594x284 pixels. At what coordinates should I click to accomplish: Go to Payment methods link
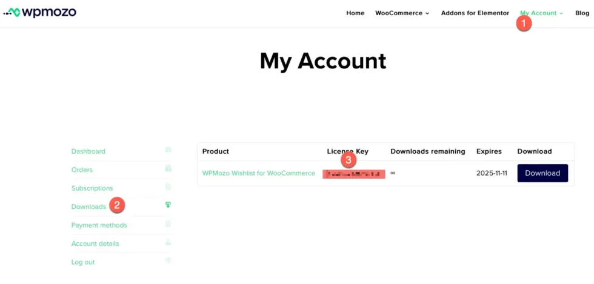pos(99,225)
